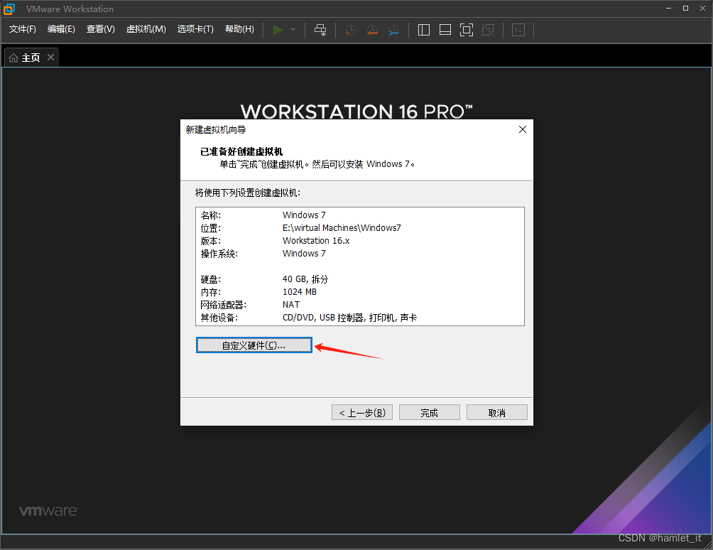Maximize the VMware Workstation window
Viewport: 713px width, 550px height.
coord(686,9)
